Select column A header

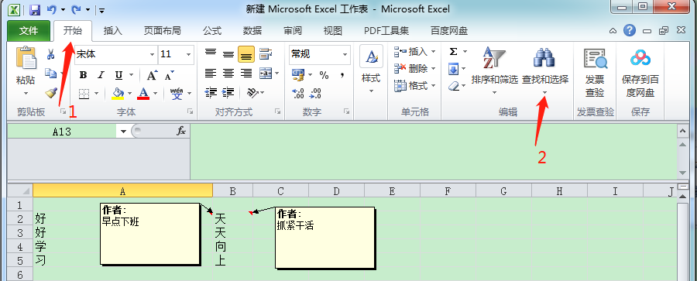pos(122,191)
